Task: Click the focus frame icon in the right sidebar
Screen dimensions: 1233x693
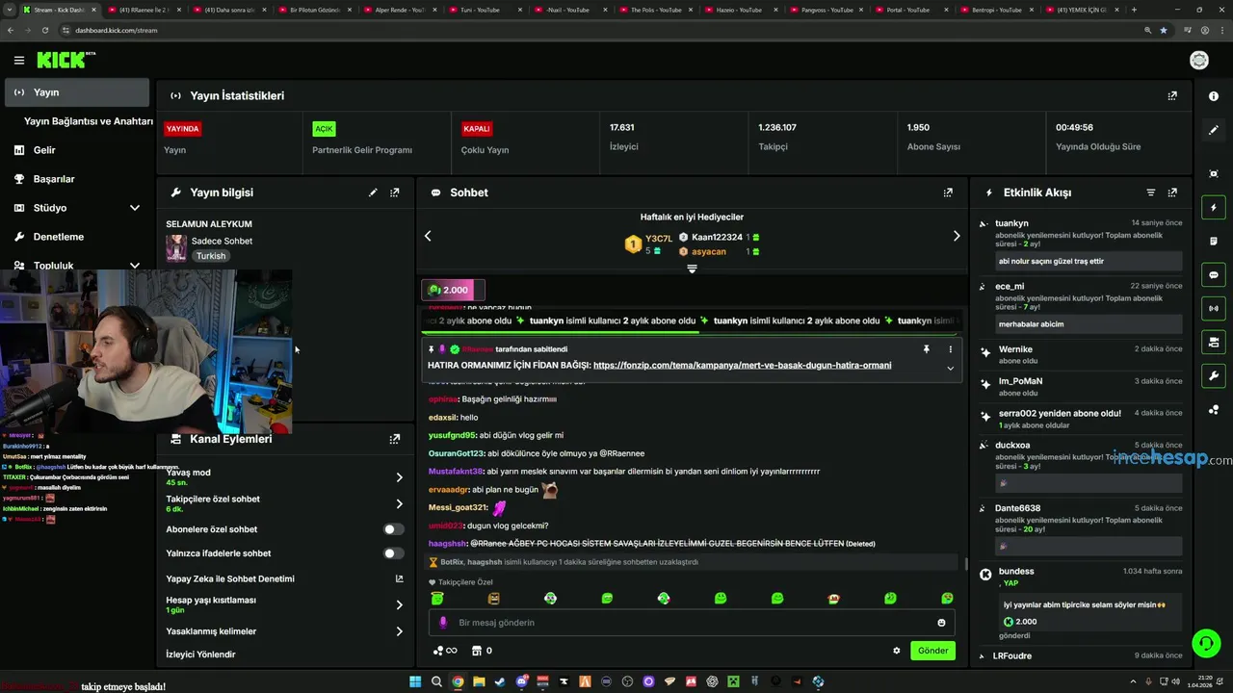Action: pyautogui.click(x=1214, y=173)
